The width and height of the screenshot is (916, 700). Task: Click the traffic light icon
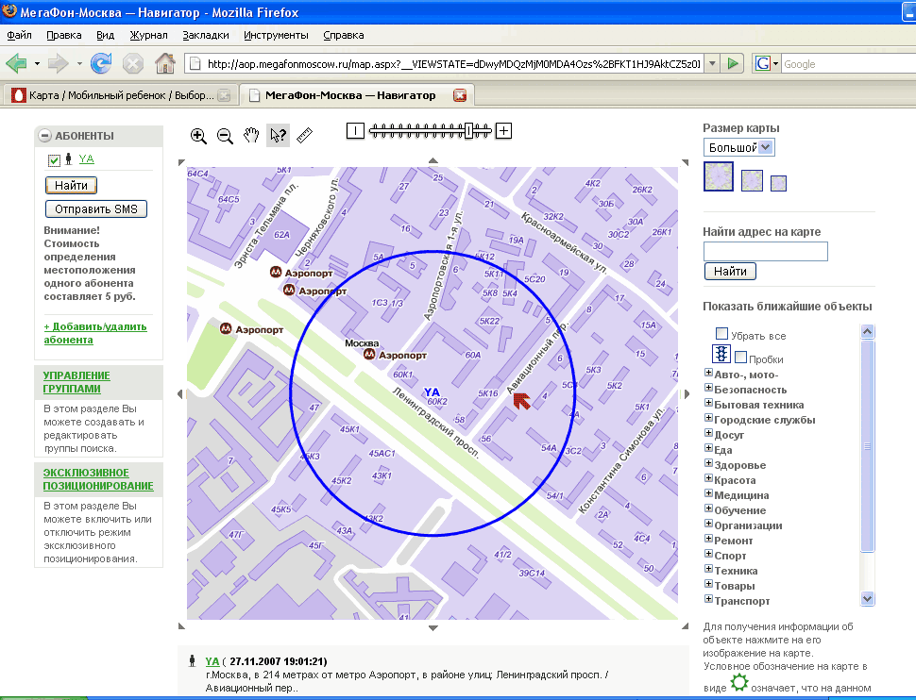[x=721, y=355]
